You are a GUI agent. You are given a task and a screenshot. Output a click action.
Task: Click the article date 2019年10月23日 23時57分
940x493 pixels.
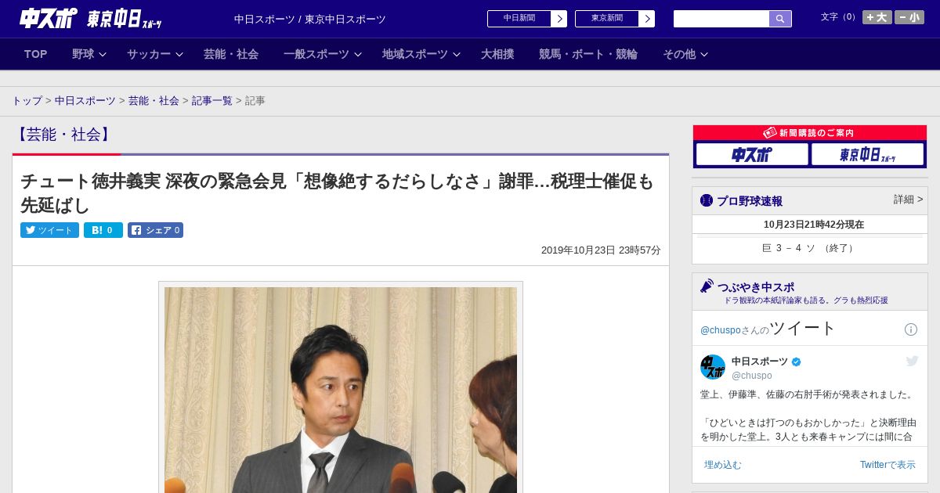[x=601, y=250]
